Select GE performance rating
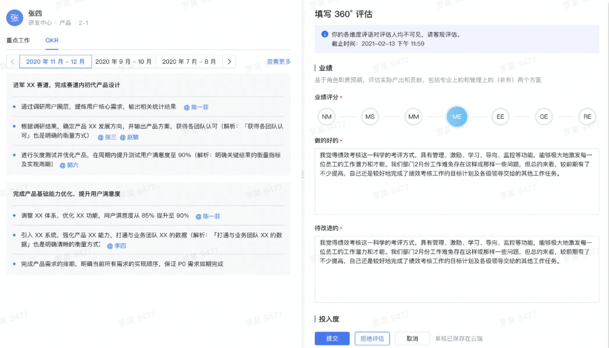 coord(543,117)
